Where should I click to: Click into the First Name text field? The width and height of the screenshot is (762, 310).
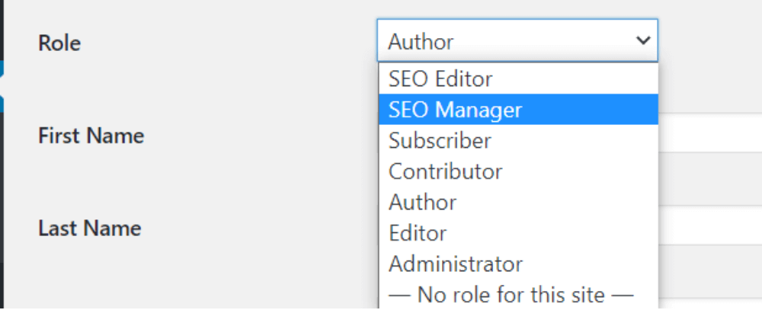(x=710, y=133)
